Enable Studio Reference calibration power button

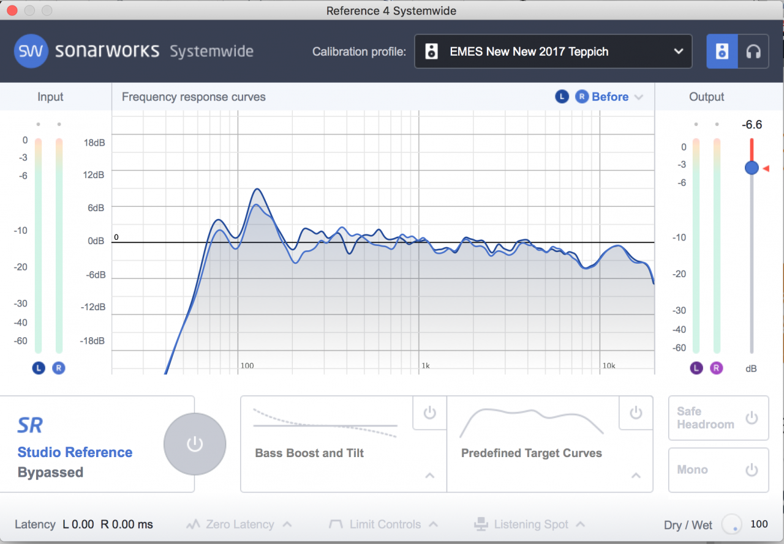195,444
